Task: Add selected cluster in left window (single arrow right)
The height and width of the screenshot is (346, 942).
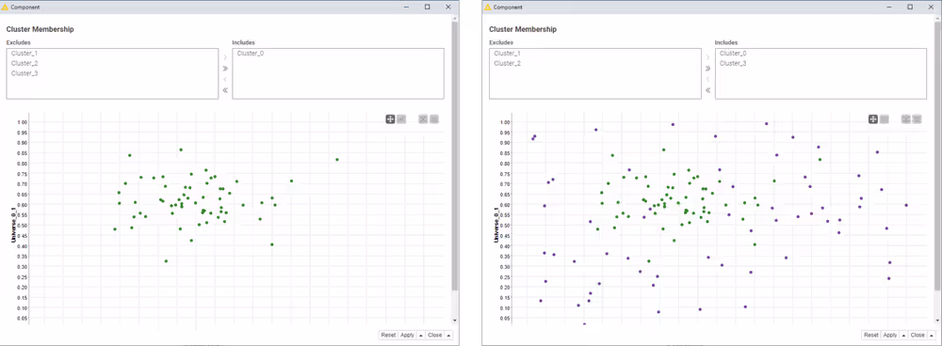Action: [x=225, y=57]
